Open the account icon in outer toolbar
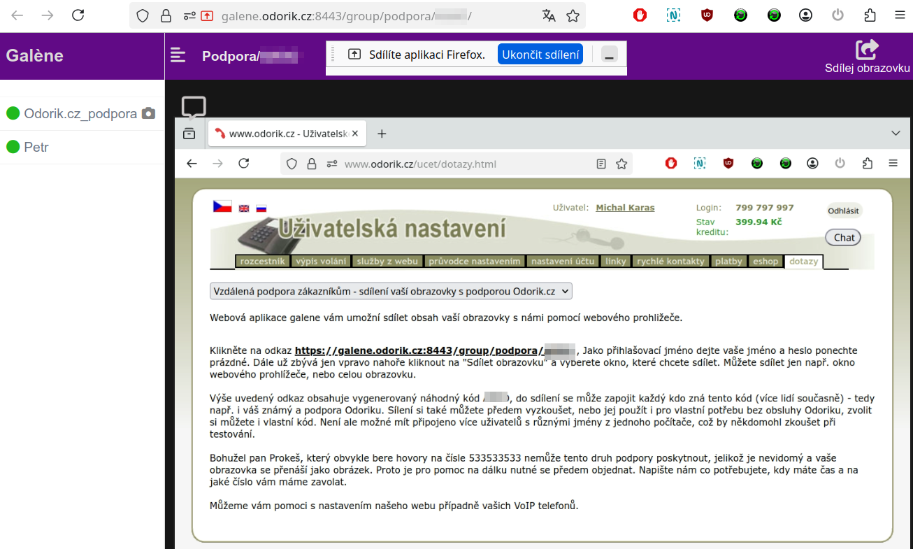 click(x=807, y=15)
